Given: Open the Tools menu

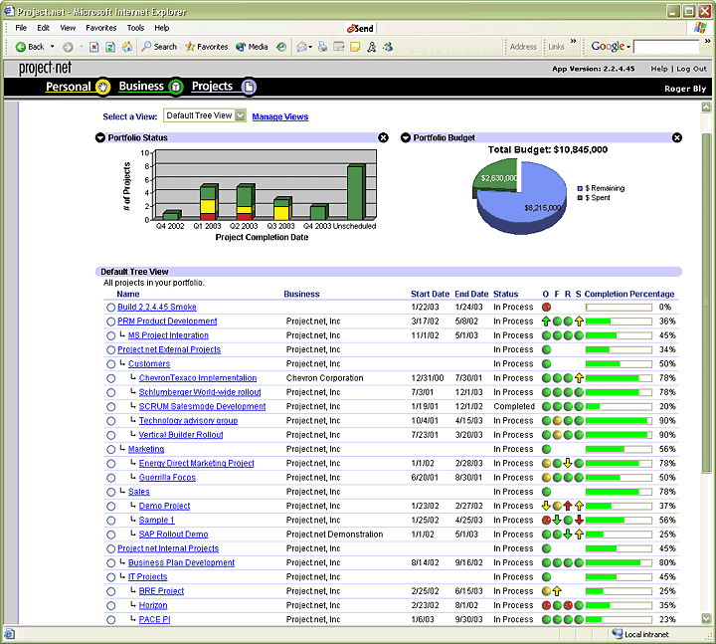Looking at the screenshot, I should (135, 28).
